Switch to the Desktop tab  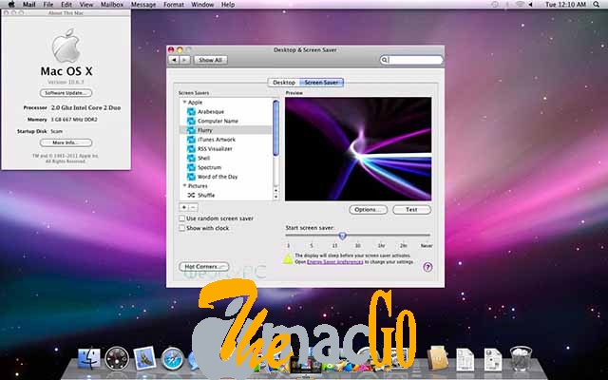click(x=284, y=83)
